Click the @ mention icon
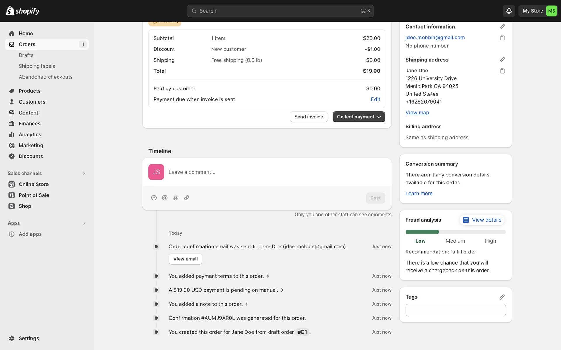The width and height of the screenshot is (561, 350). (165, 198)
